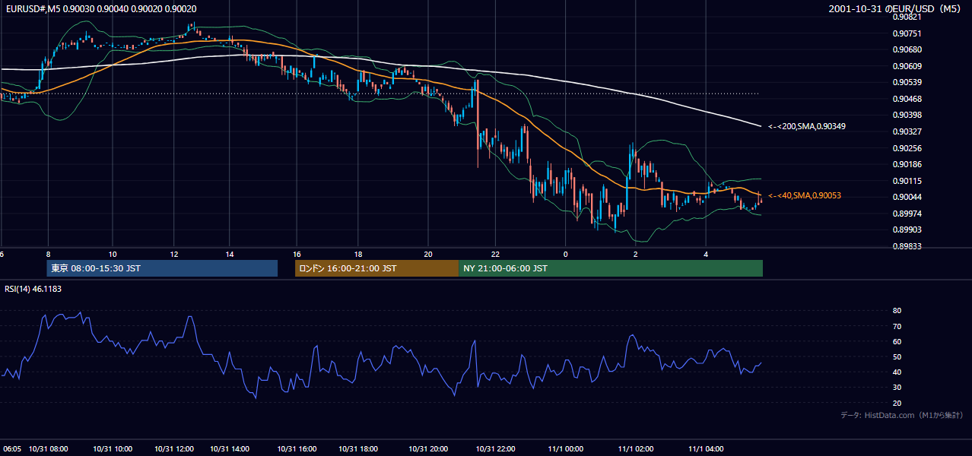
Task: Click the NY 21:00-06:00 JST session bar
Action: tap(611, 268)
